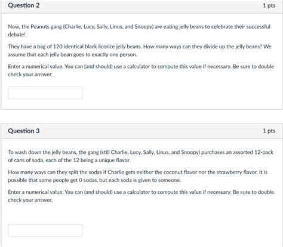The width and height of the screenshot is (283, 247).
Task: Click the 1 pts label of Question 2
Action: [x=269, y=5]
